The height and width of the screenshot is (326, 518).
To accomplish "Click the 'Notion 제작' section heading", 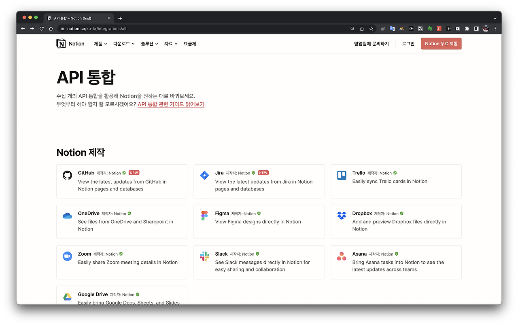I will pyautogui.click(x=81, y=152).
